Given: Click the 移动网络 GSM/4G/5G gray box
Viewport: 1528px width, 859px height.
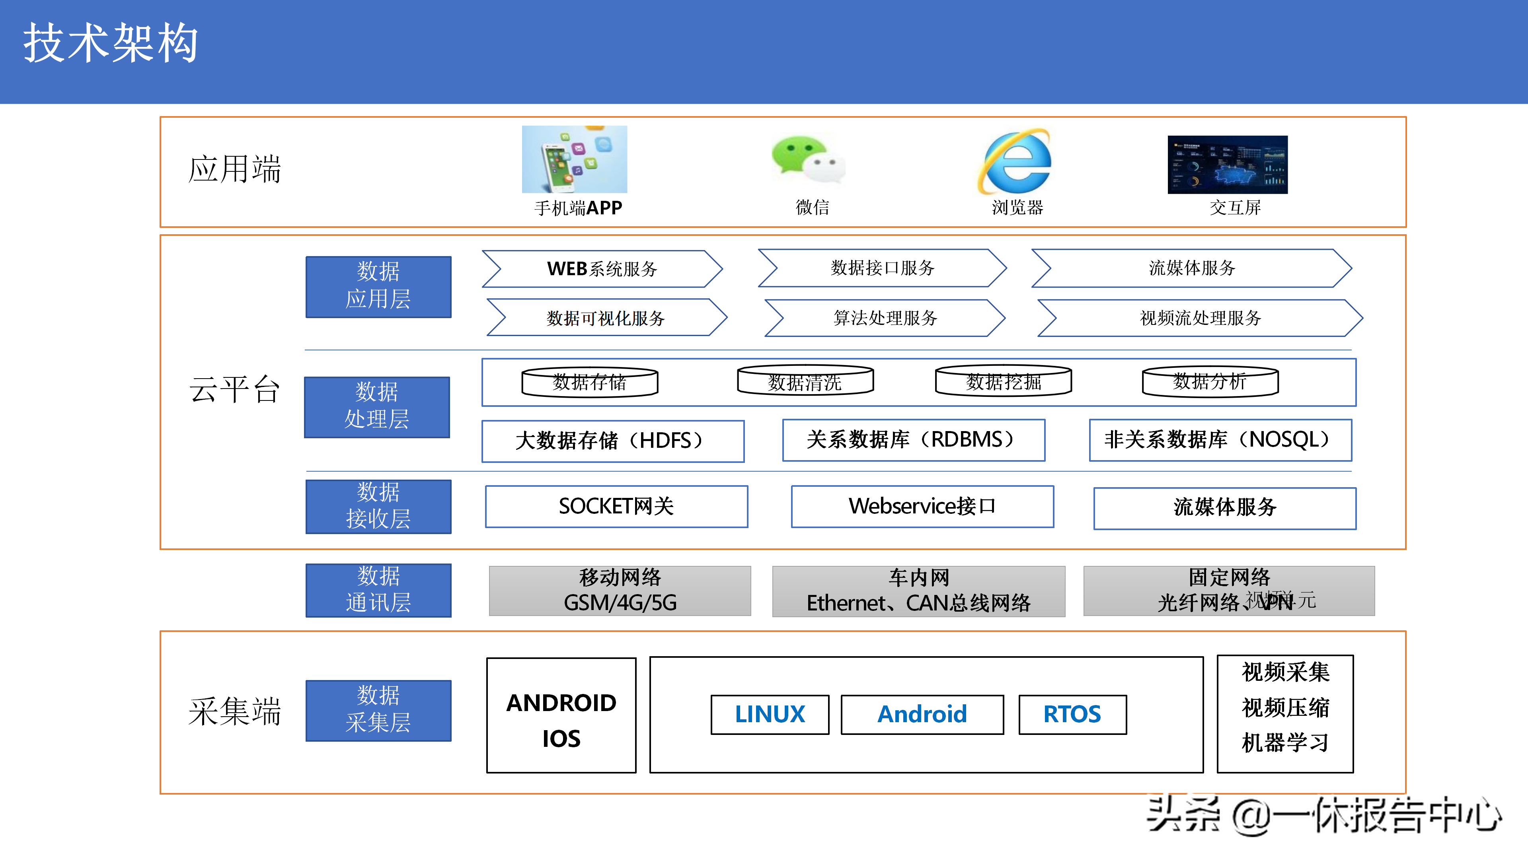Looking at the screenshot, I should 619,591.
